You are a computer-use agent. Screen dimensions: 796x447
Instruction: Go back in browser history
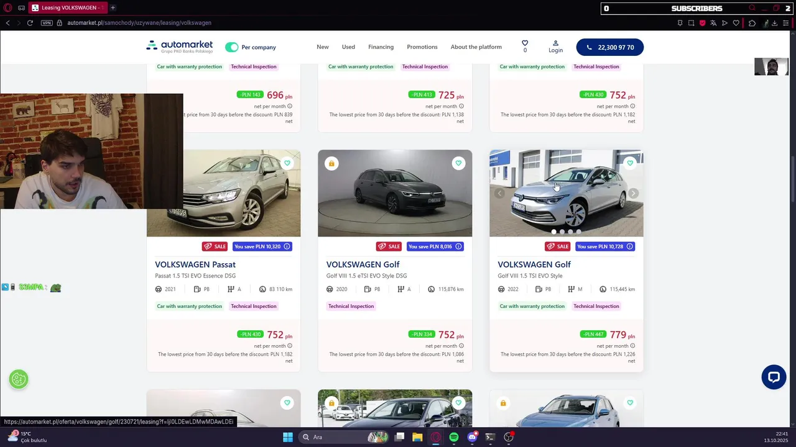click(x=7, y=23)
